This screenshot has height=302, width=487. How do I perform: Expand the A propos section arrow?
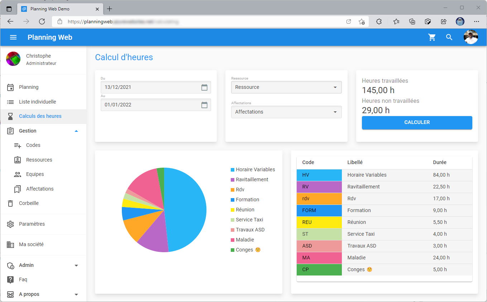76,294
